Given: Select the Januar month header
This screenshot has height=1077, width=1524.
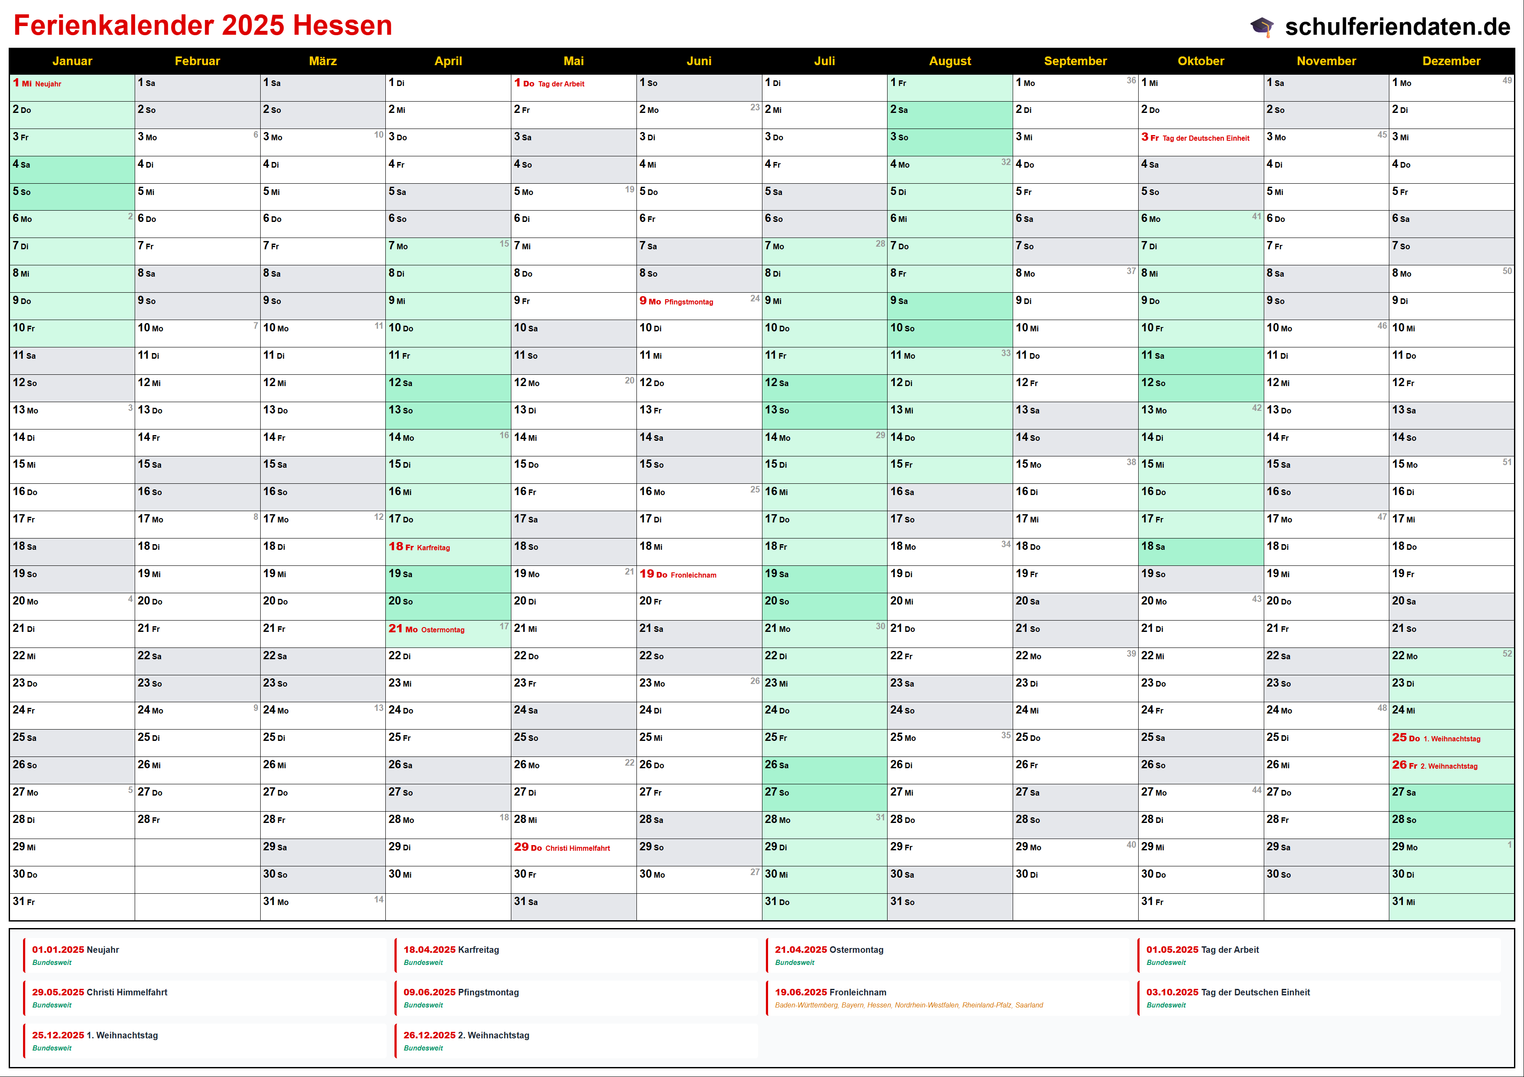Looking at the screenshot, I should 72,61.
